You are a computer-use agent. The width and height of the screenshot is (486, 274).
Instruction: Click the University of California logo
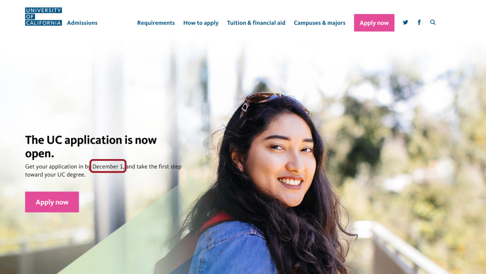(x=43, y=16)
